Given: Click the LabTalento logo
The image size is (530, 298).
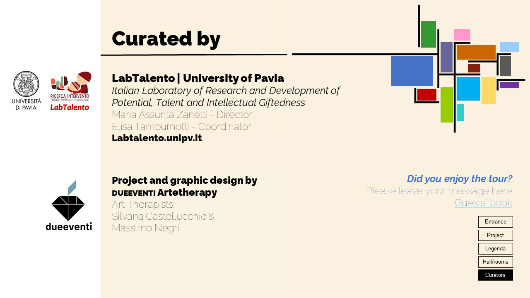Looking at the screenshot, I should point(70,91).
